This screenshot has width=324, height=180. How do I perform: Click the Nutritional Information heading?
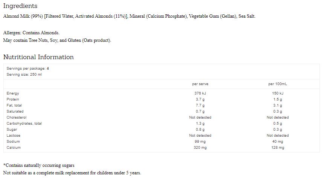pos(38,57)
